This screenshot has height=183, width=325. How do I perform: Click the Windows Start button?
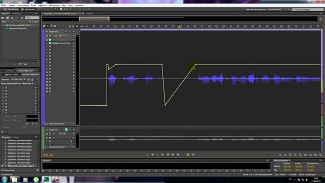(x=5, y=179)
